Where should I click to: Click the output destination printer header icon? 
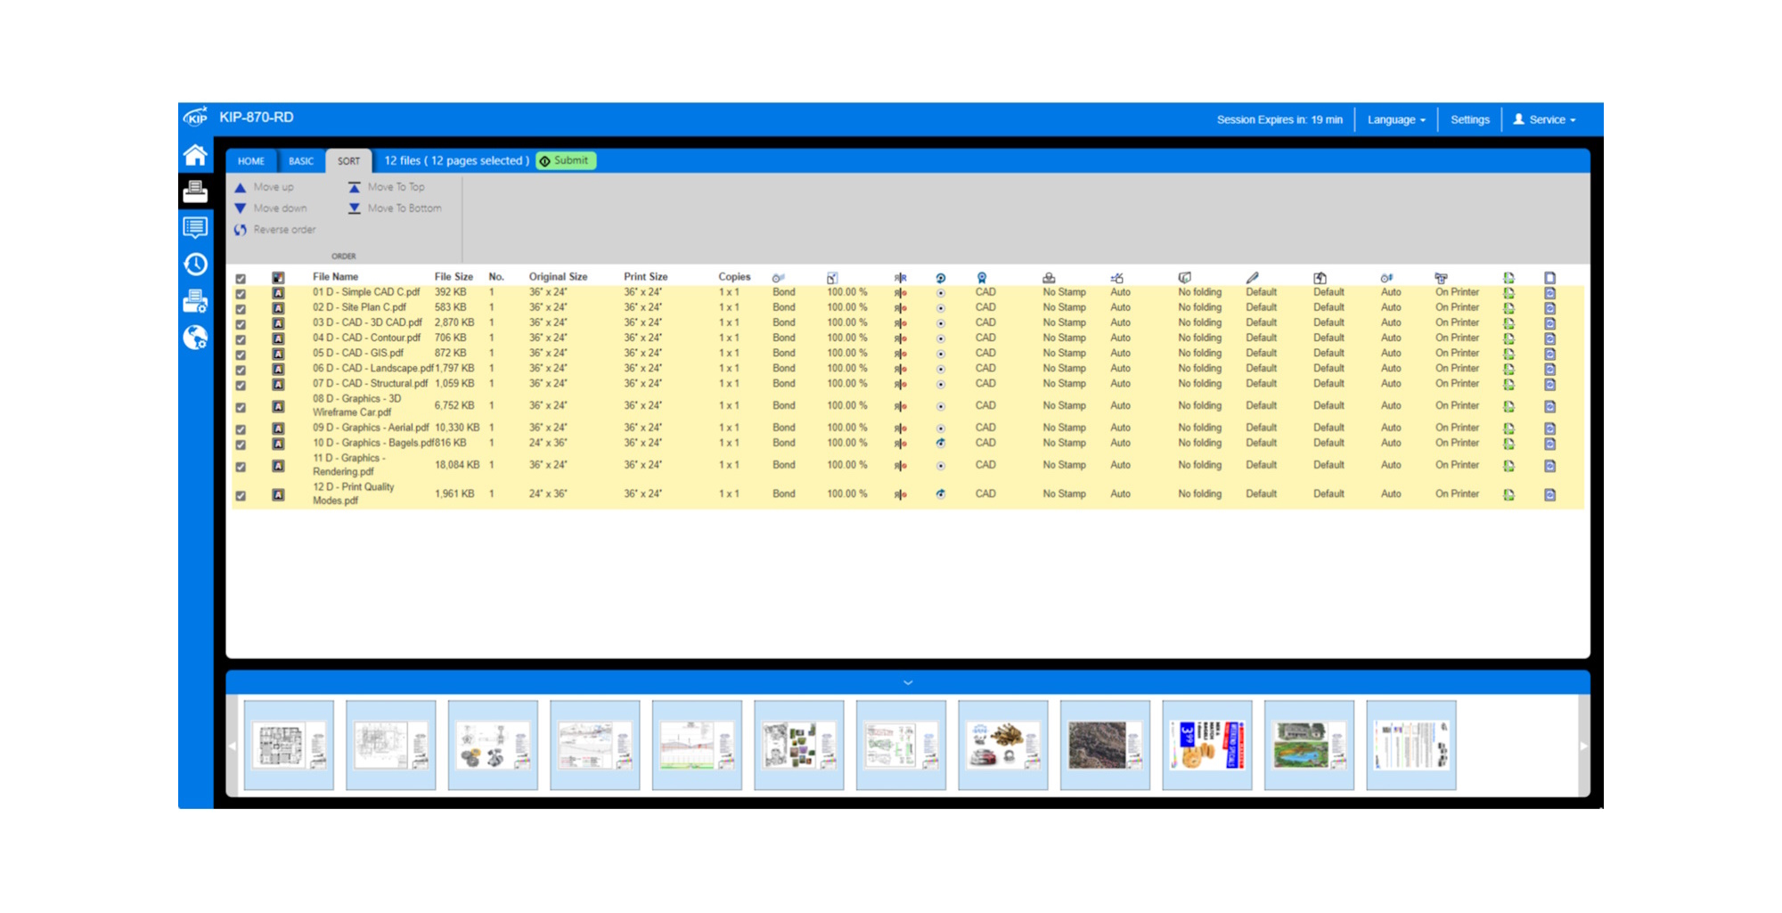(x=1442, y=278)
